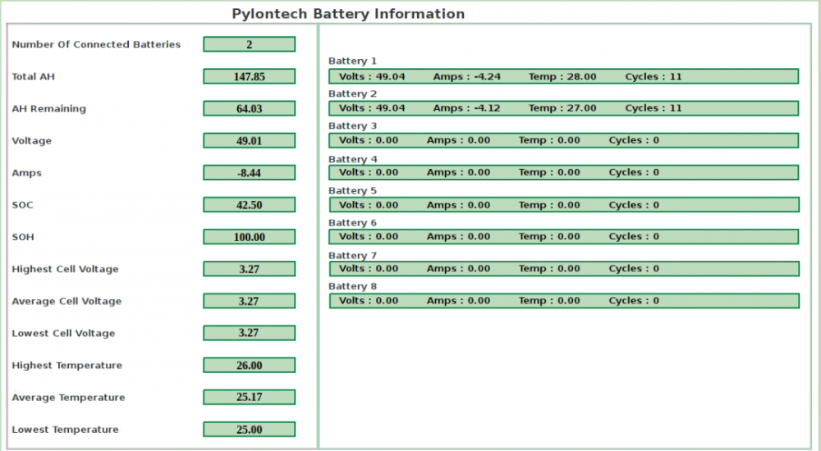Click the 'Highest Temperature' label
This screenshot has width=821, height=451.
[67, 366]
